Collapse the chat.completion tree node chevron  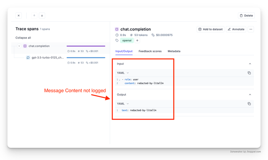19,46
